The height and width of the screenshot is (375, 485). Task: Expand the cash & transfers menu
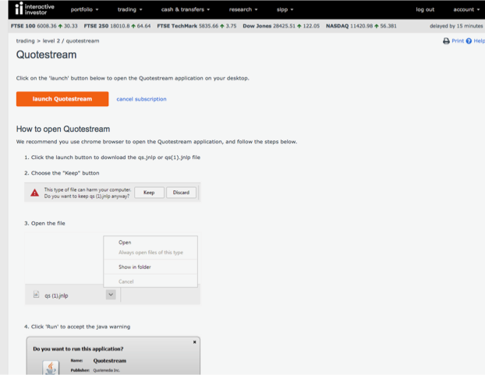186,9
